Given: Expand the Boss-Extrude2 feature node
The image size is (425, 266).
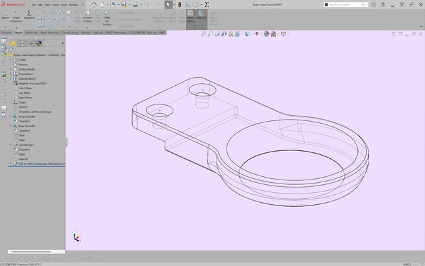Looking at the screenshot, I should (10, 116).
